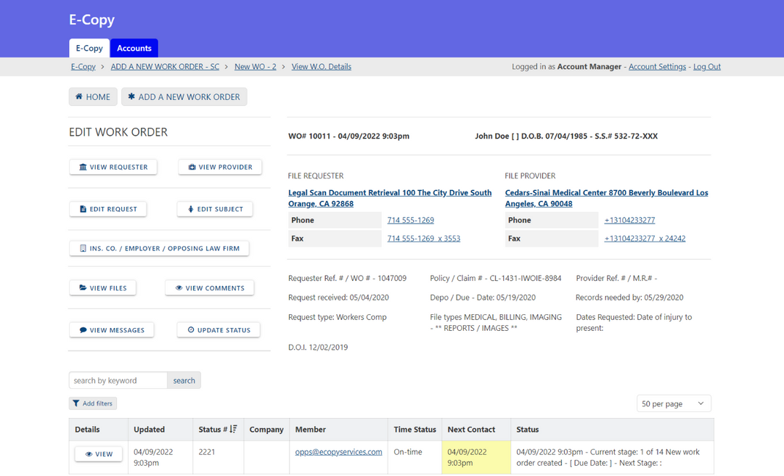Click the WO# 10011 heading text
The width and height of the screenshot is (784, 476).
click(348, 136)
